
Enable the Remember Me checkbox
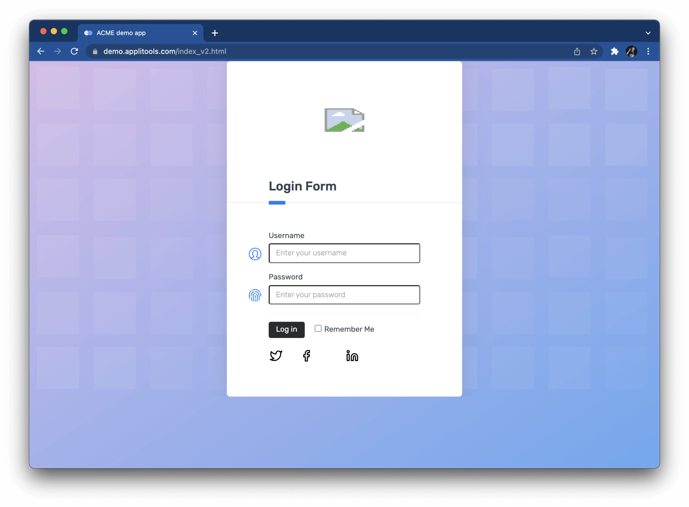(x=317, y=329)
